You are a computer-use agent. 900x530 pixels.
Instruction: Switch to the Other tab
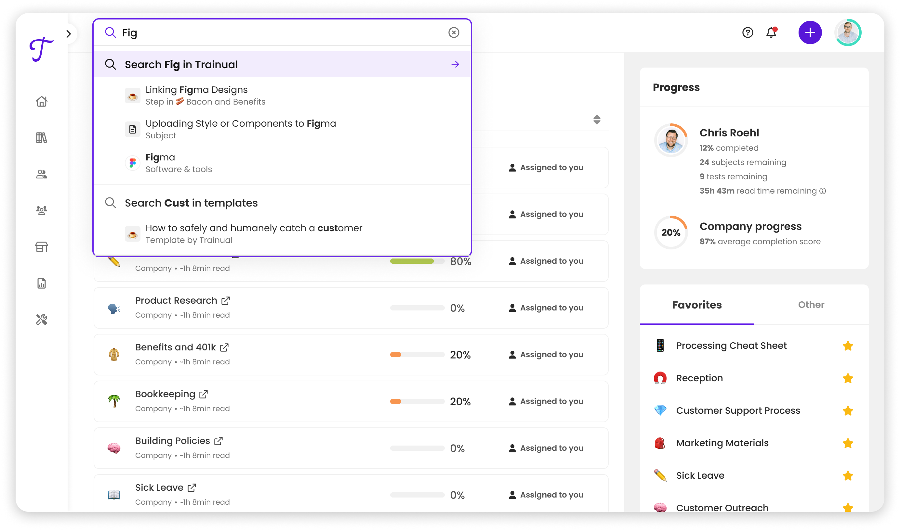tap(811, 305)
